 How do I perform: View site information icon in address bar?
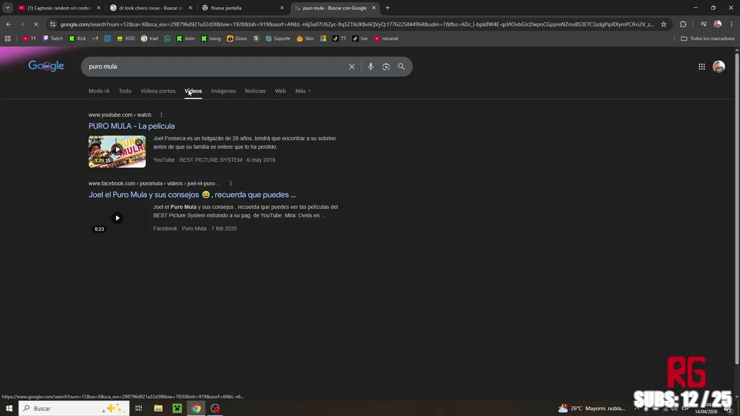click(x=53, y=24)
